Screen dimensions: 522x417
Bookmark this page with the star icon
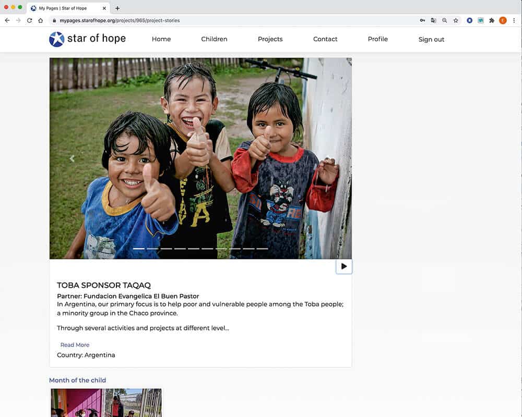tap(456, 20)
